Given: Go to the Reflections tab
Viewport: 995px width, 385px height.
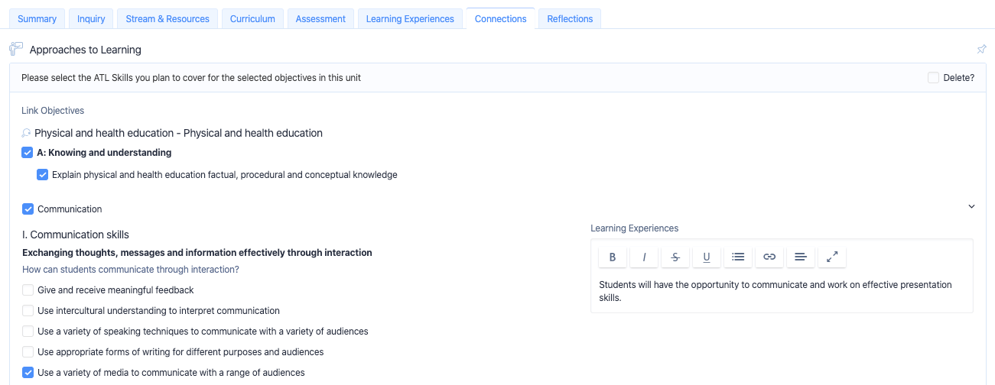Looking at the screenshot, I should click(x=570, y=19).
